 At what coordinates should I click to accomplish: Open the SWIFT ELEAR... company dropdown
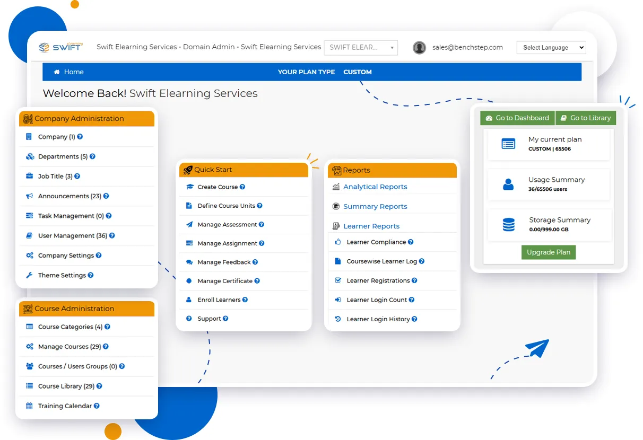(361, 47)
